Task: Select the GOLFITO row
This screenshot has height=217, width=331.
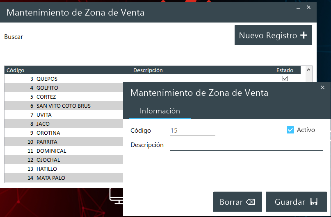Action: pos(47,88)
